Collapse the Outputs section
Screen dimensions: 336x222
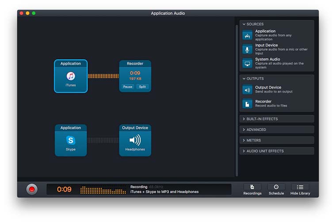click(244, 79)
